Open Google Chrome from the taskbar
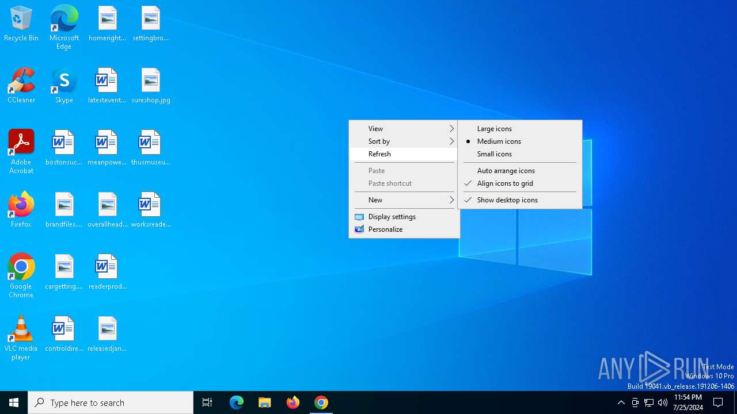 pyautogui.click(x=321, y=402)
